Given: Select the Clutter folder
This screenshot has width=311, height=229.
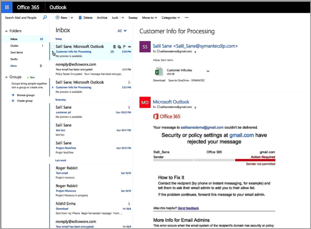Looking at the screenshot, I should point(25,46).
